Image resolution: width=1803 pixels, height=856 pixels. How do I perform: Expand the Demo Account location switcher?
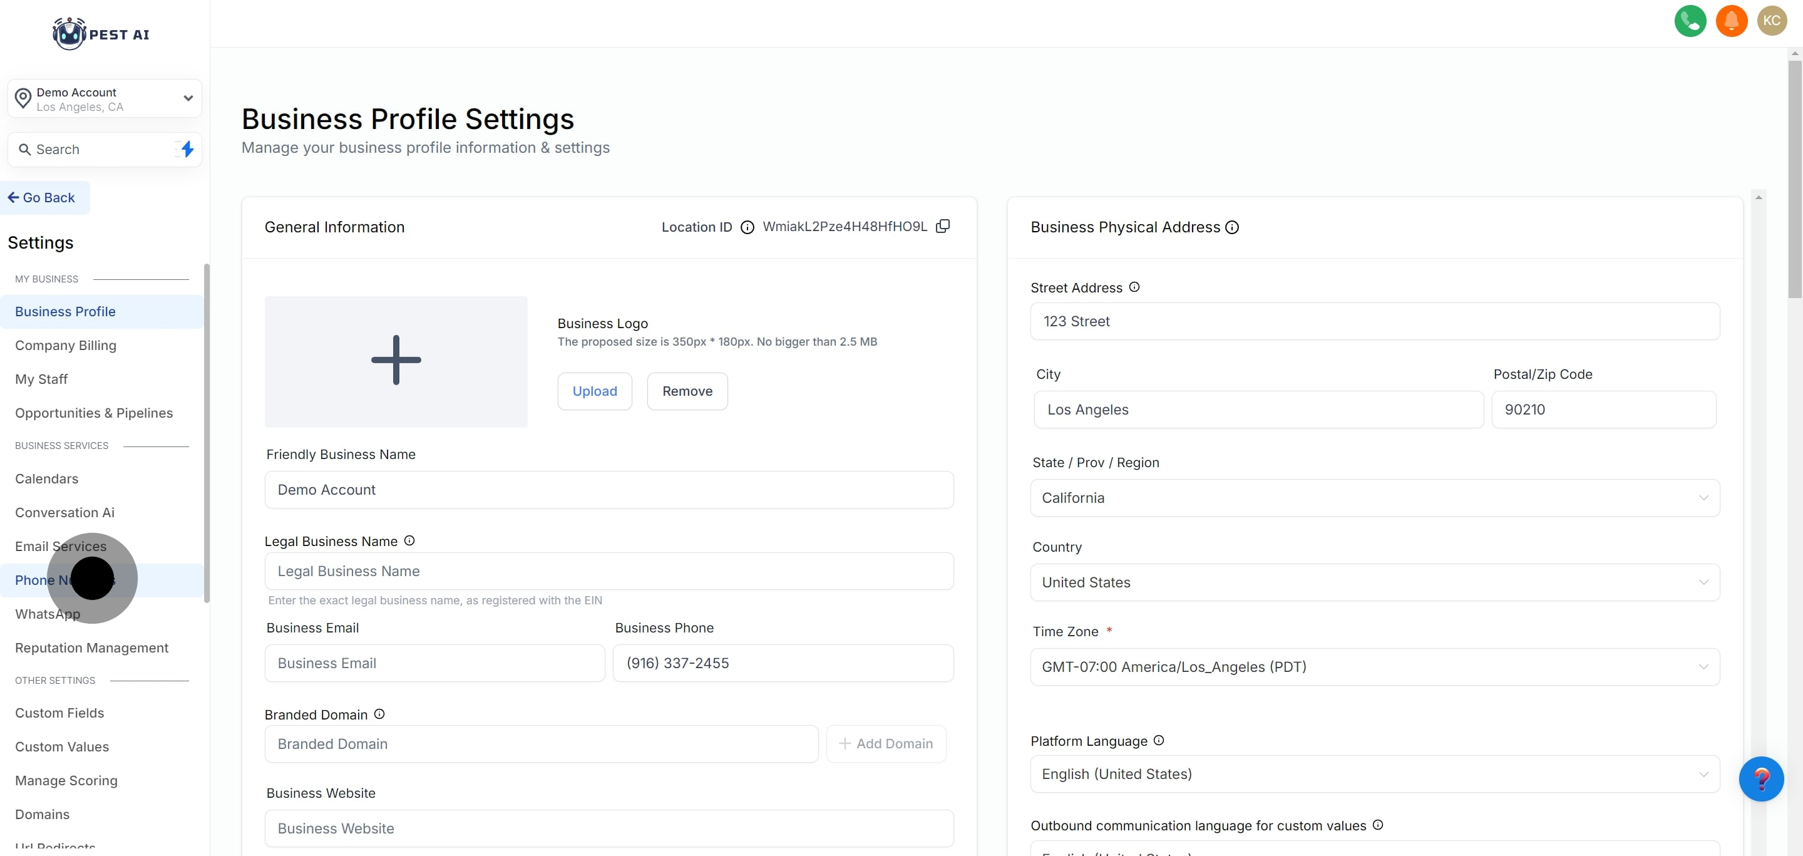click(105, 99)
